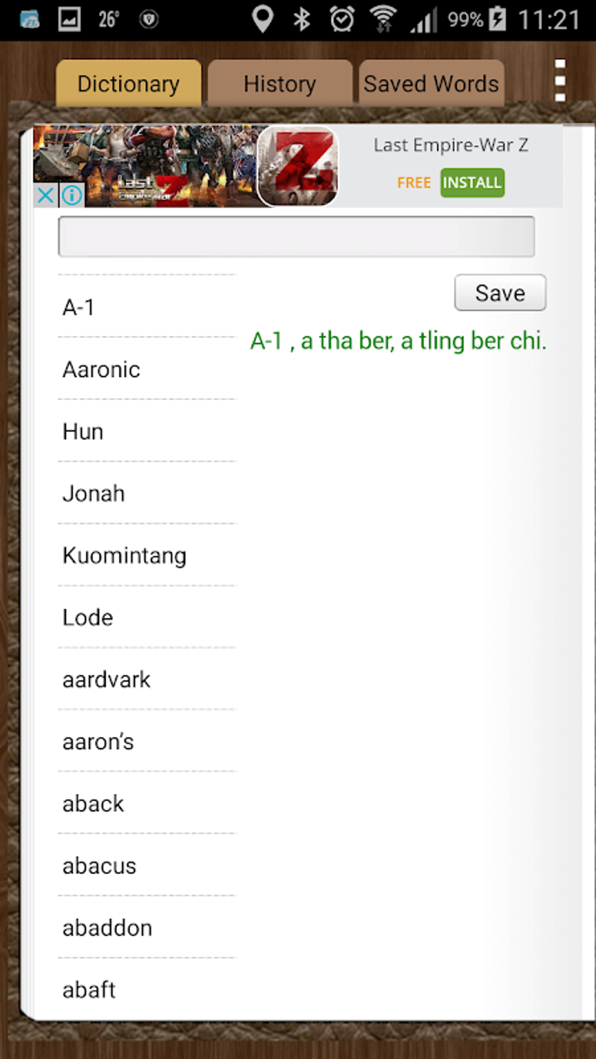
Task: Select the word Kuomintang from the list
Action: coord(124,555)
